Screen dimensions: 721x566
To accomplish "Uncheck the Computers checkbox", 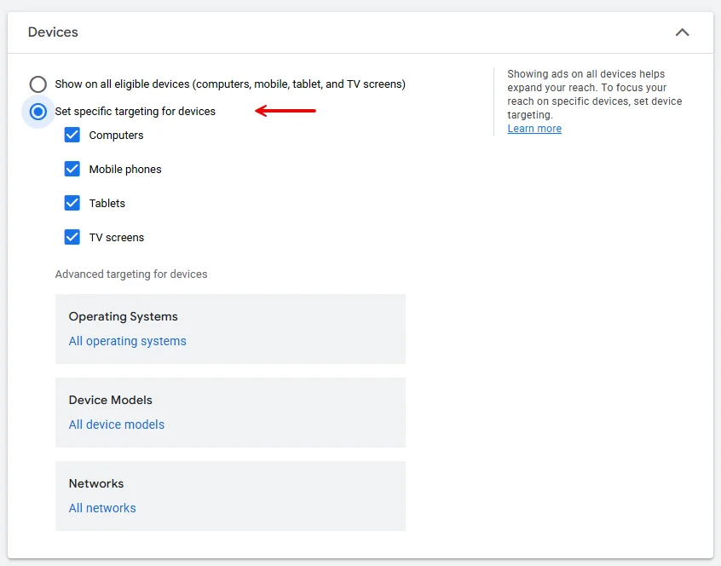I will pos(72,135).
